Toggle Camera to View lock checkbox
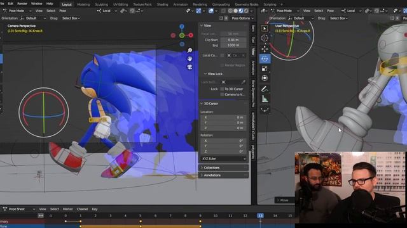 pos(222,94)
